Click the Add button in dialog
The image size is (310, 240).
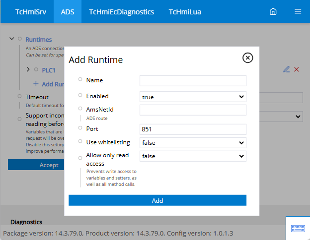157,200
